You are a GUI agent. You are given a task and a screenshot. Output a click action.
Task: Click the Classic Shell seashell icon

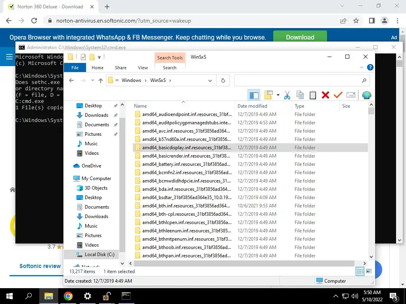point(366,95)
